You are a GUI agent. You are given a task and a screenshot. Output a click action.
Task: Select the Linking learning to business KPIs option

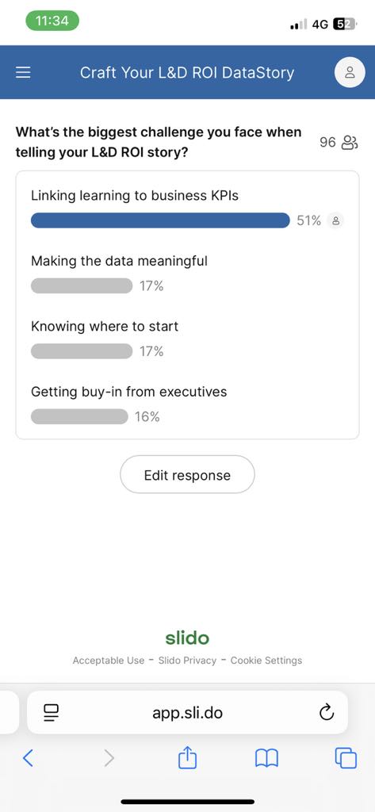click(187, 209)
